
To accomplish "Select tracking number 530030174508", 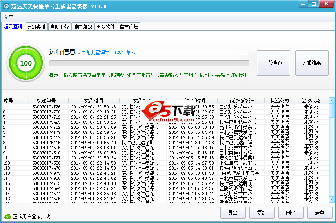I will click(47, 163).
